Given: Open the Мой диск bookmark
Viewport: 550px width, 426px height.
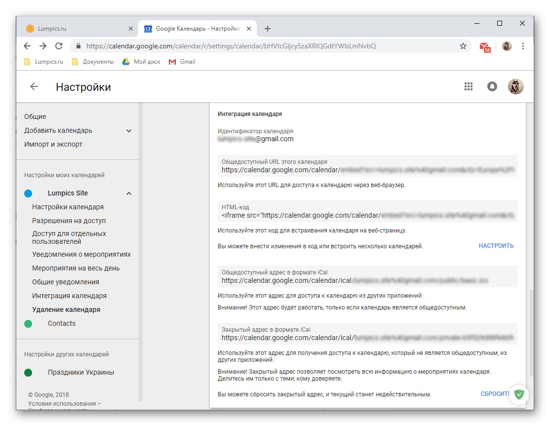Looking at the screenshot, I should (145, 62).
